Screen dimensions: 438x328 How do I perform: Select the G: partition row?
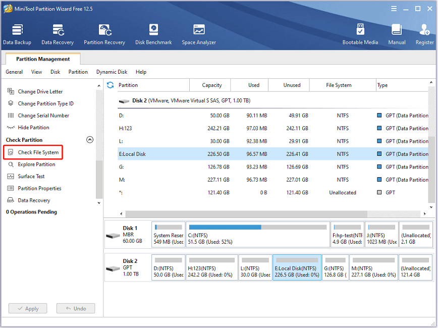click(273, 167)
